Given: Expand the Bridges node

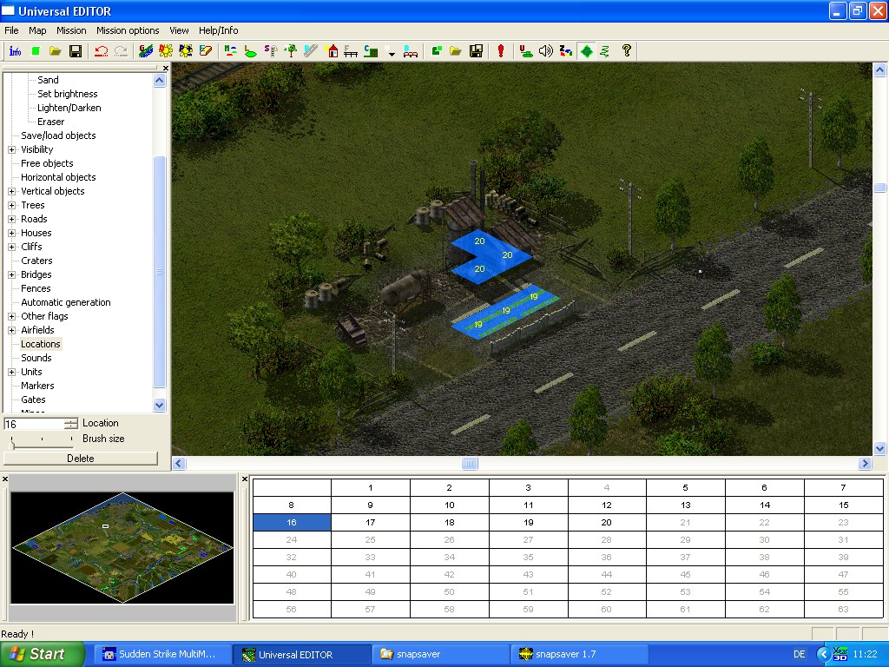Looking at the screenshot, I should (x=11, y=274).
